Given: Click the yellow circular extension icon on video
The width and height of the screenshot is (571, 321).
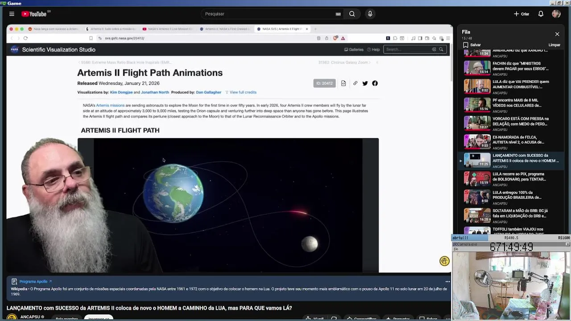Looking at the screenshot, I should tap(444, 261).
